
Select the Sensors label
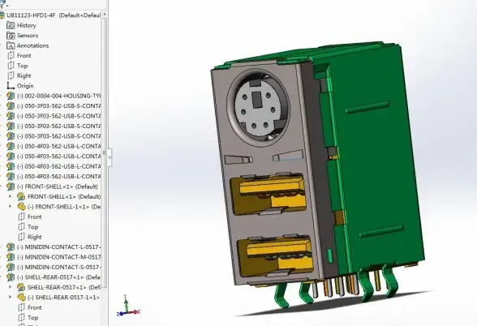[28, 36]
